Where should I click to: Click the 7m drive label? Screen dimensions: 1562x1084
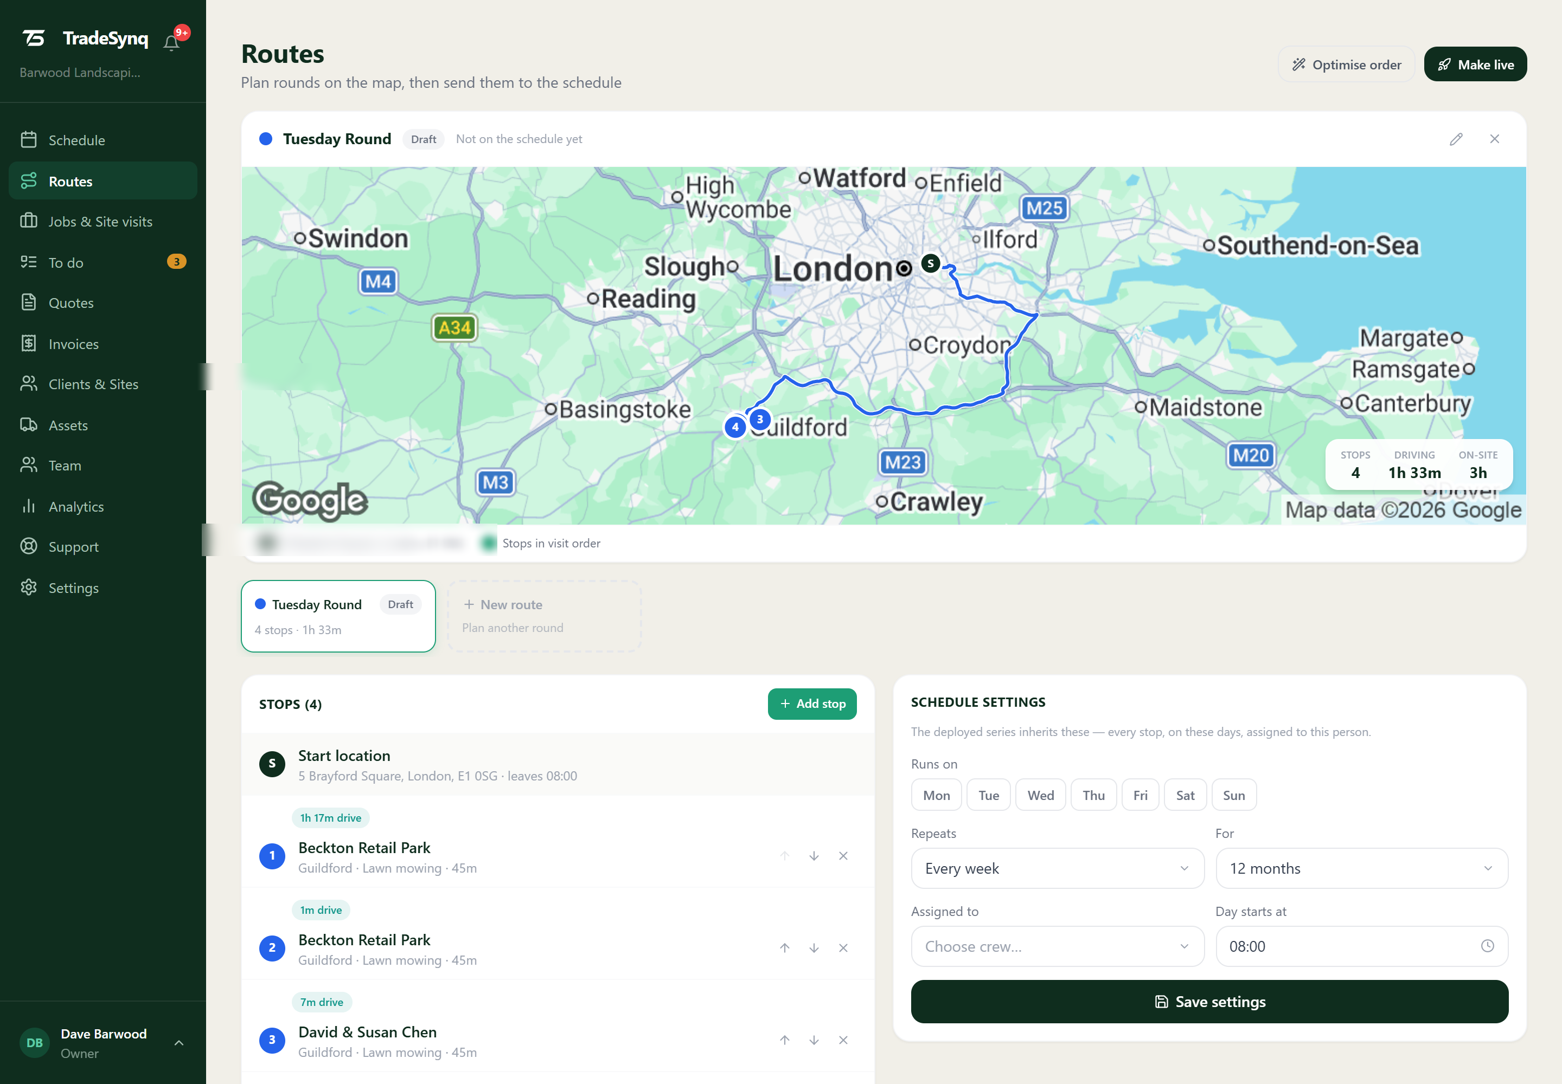click(x=322, y=1002)
